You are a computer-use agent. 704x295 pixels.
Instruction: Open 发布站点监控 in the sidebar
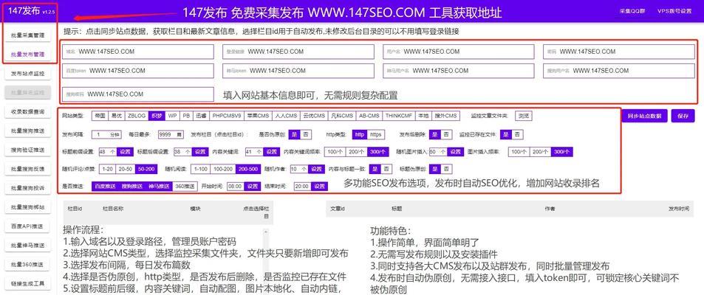(x=28, y=73)
